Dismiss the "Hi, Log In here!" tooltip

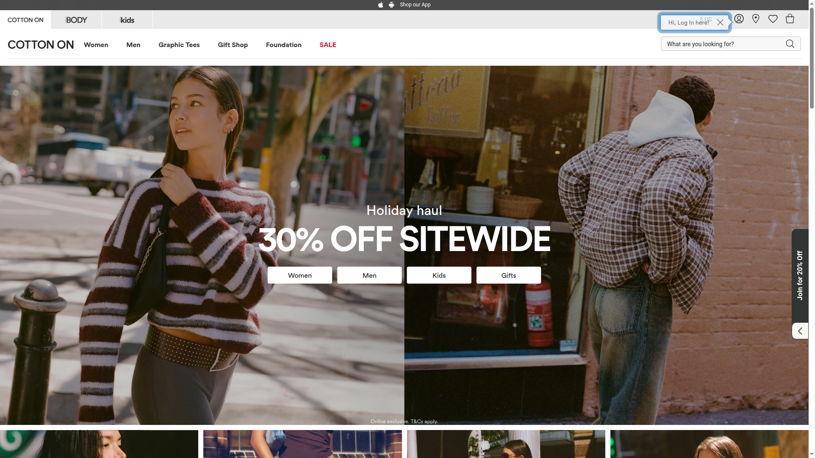pyautogui.click(x=720, y=22)
